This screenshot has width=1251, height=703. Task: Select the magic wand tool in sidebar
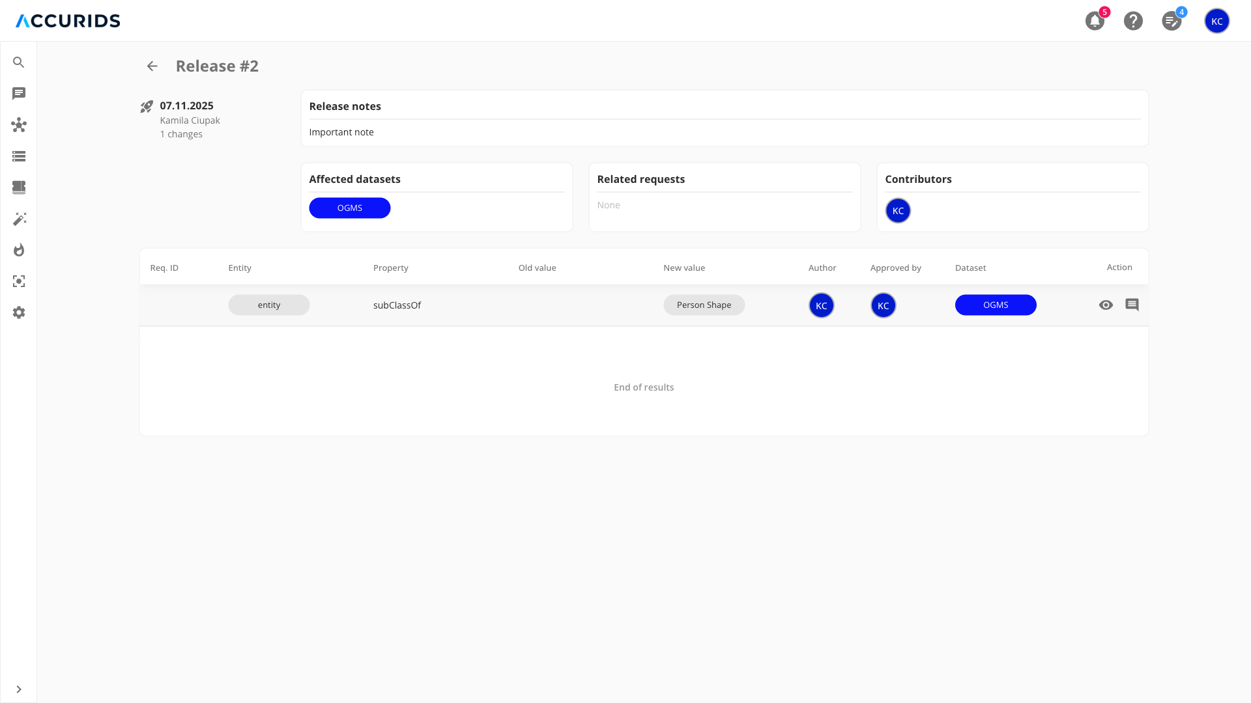click(19, 219)
